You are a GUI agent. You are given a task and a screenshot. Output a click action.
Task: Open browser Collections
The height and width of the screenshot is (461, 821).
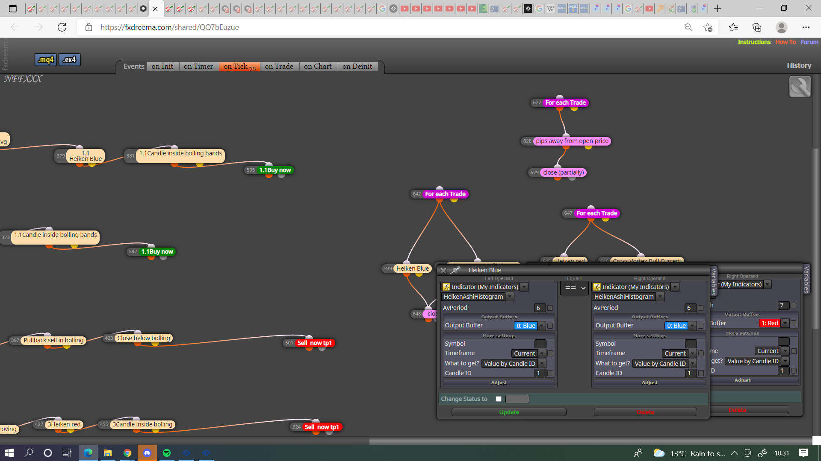pos(757,27)
